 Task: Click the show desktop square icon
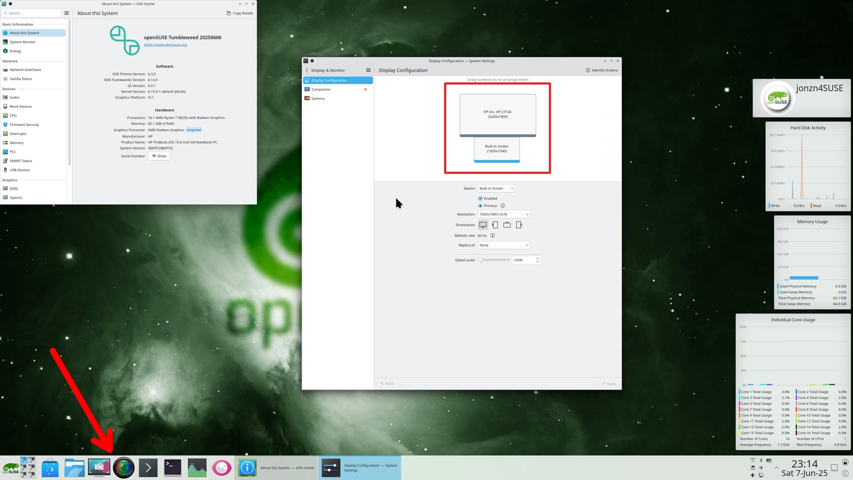[x=834, y=468]
